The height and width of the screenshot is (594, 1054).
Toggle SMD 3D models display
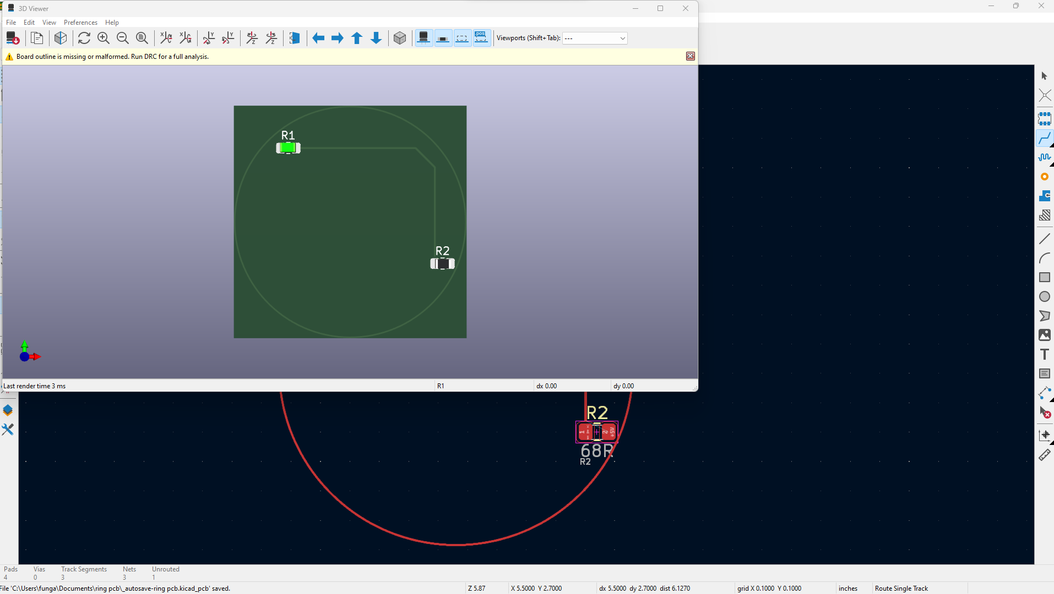[x=443, y=38]
